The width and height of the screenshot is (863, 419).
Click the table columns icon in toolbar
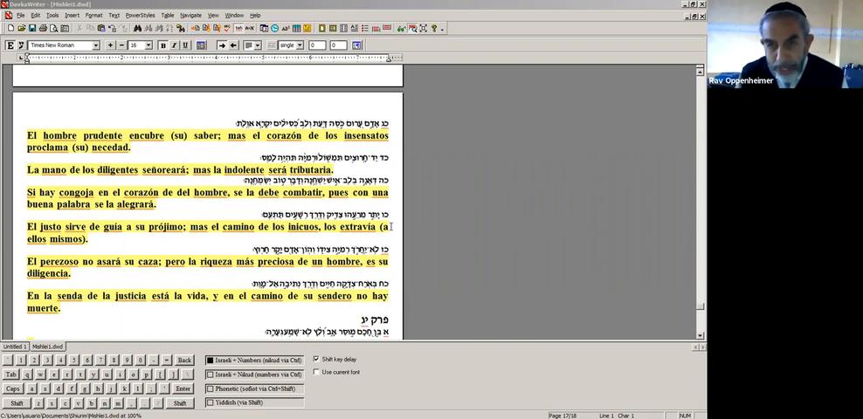pyautogui.click(x=297, y=28)
